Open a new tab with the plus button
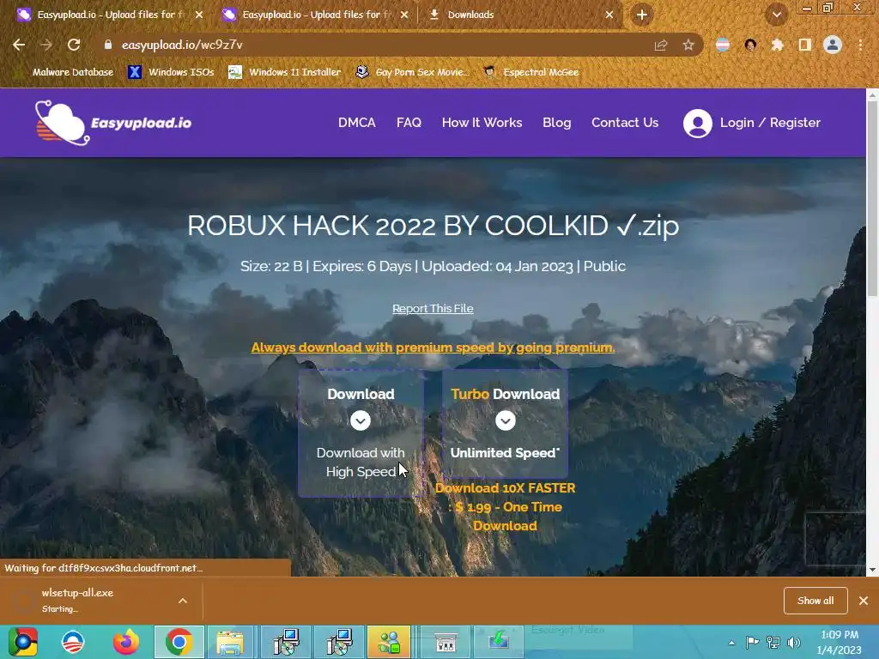 click(x=642, y=15)
